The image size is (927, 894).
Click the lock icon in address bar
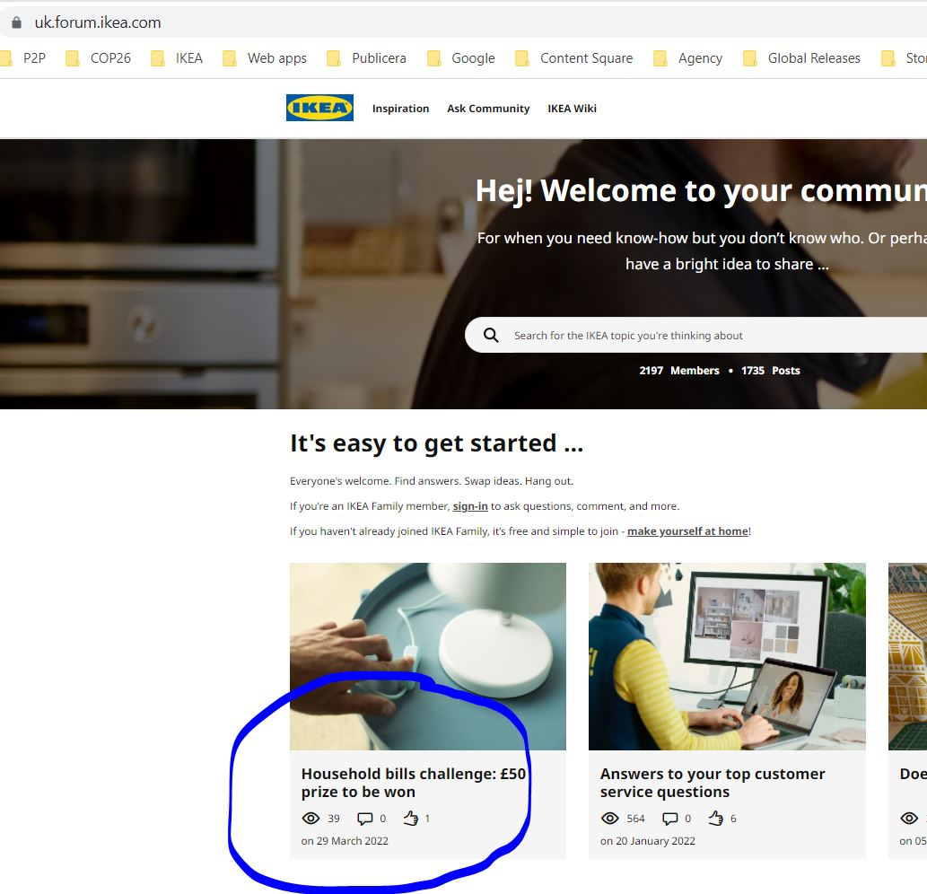point(16,22)
